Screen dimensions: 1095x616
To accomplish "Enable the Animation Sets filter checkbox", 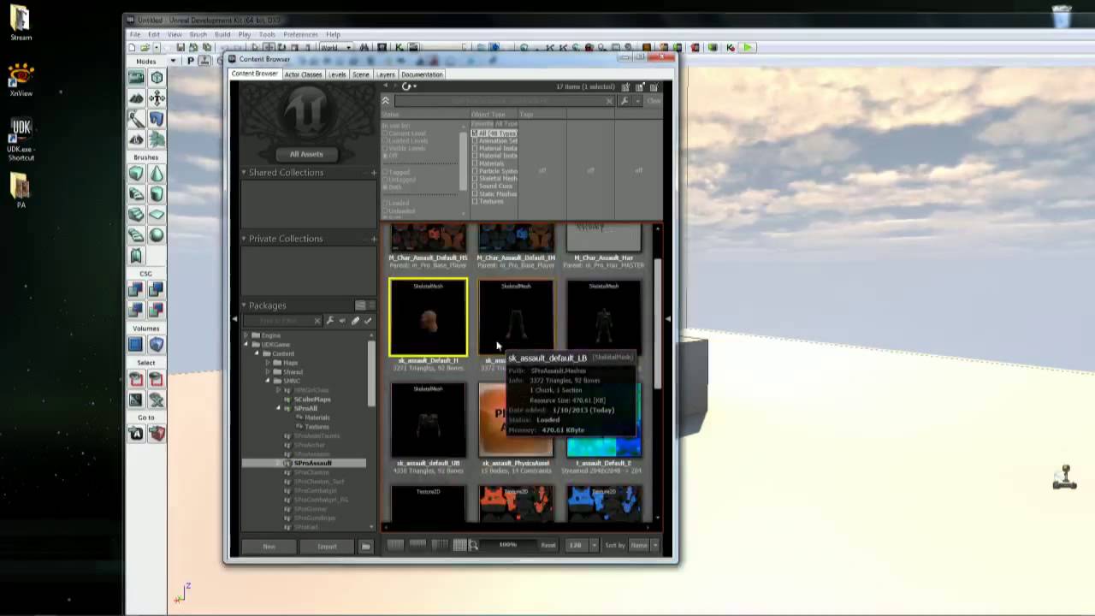I will click(x=474, y=141).
